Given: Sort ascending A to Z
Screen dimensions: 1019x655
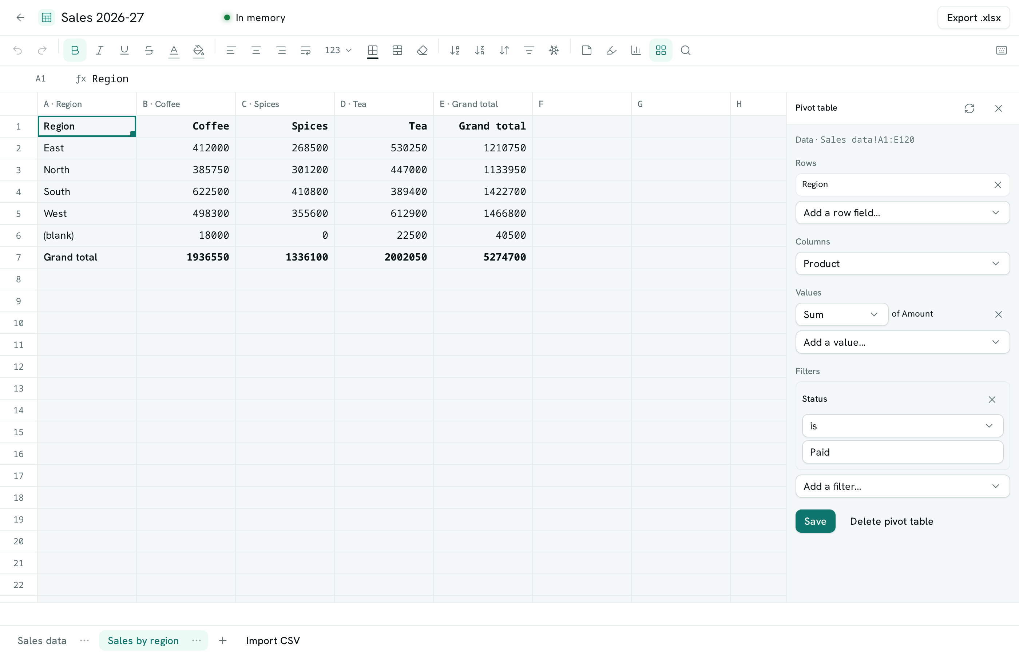Looking at the screenshot, I should 455,50.
